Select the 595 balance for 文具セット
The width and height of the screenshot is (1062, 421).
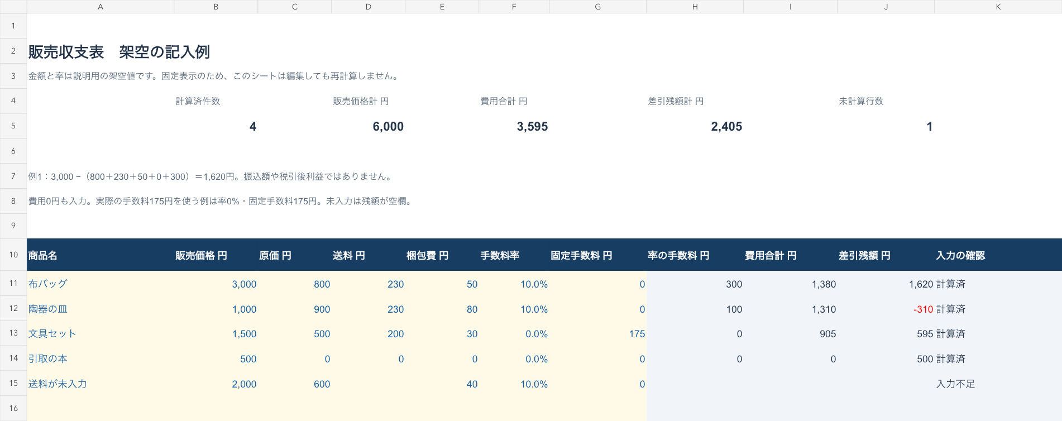point(925,334)
